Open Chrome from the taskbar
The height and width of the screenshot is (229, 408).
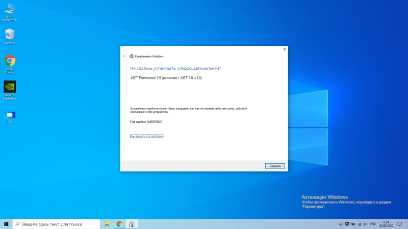tap(119, 224)
